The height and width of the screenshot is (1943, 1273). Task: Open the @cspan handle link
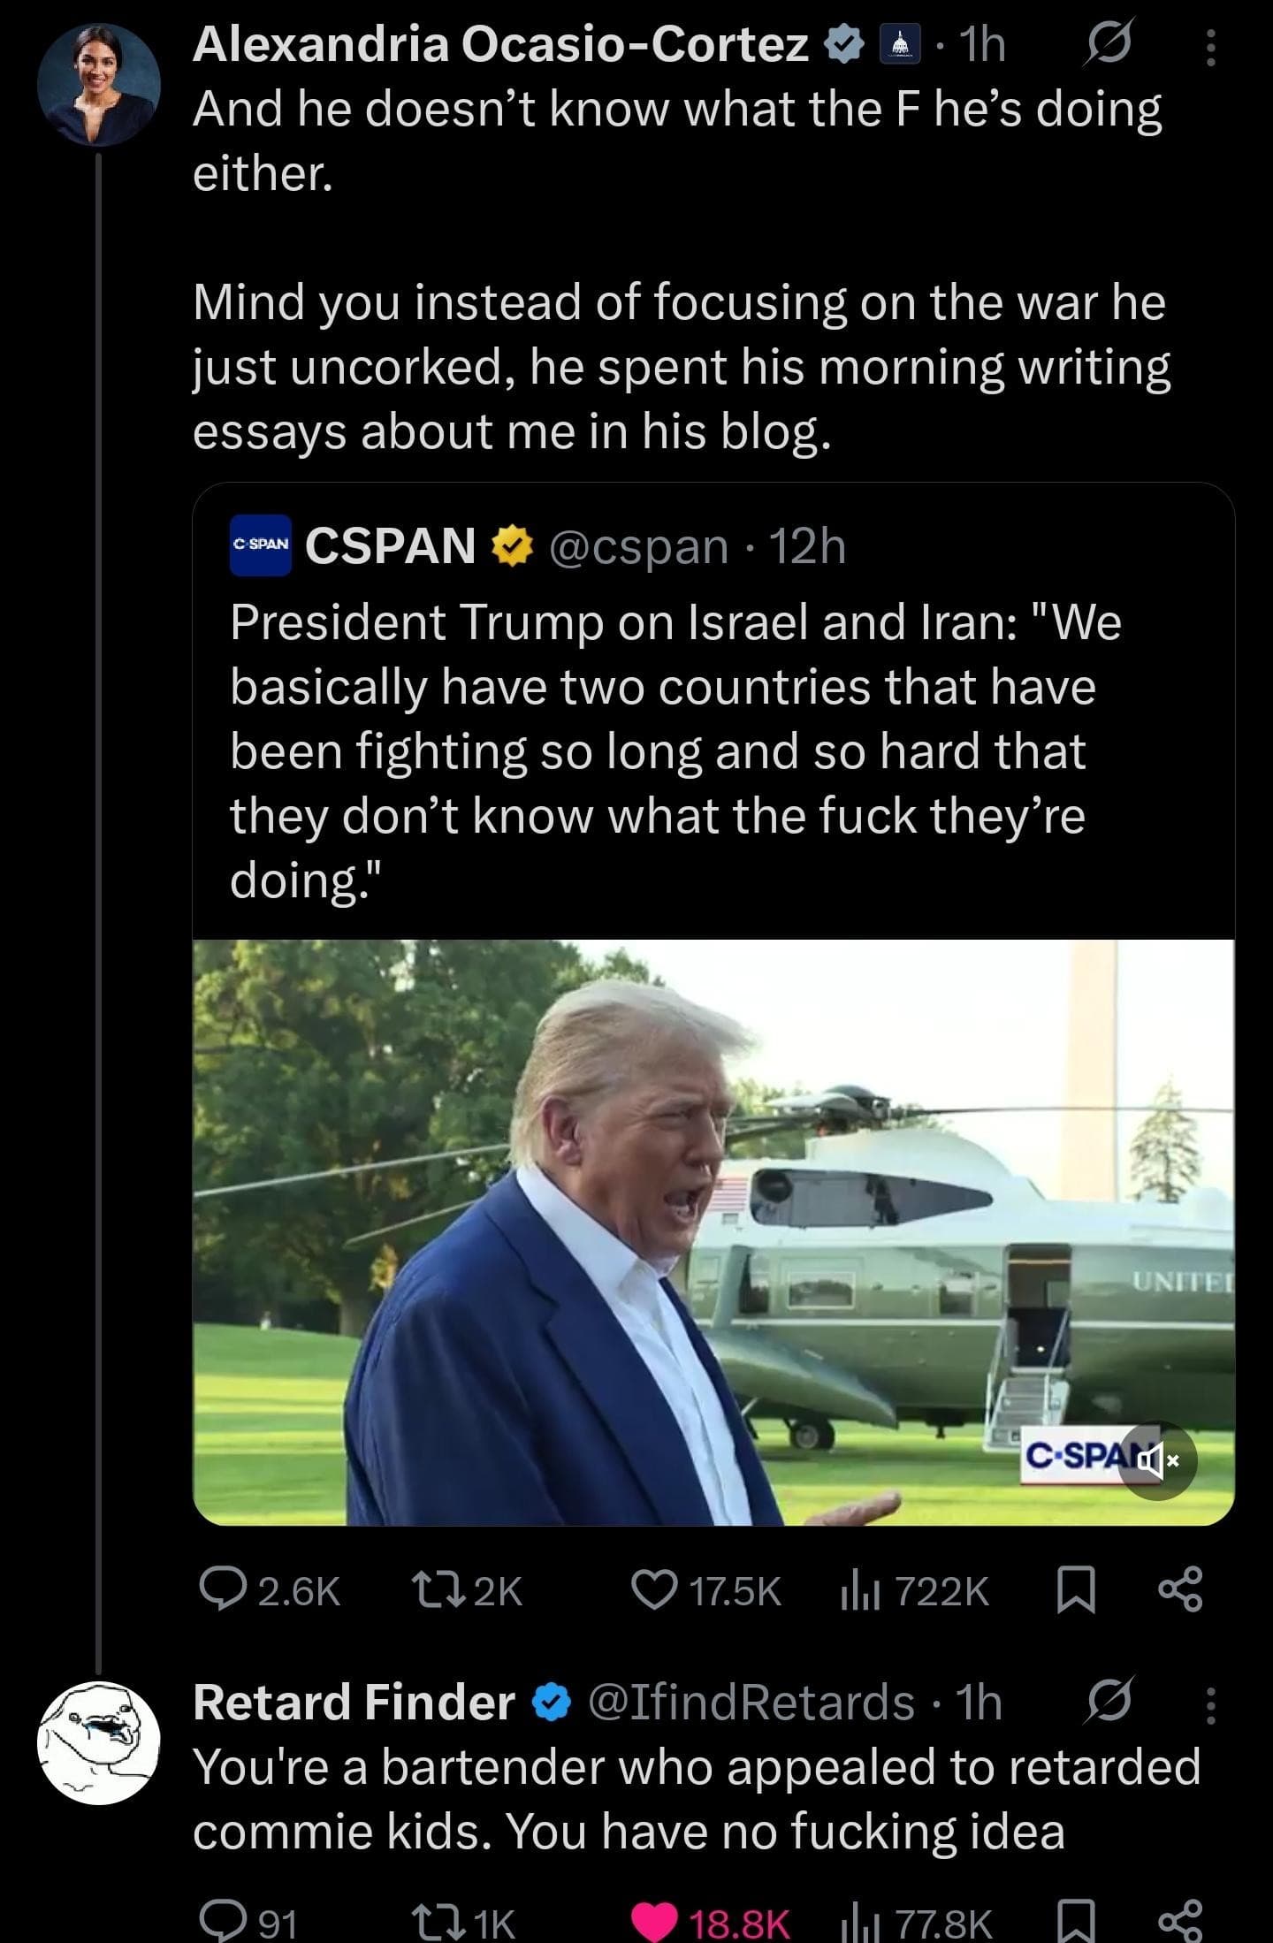click(x=638, y=546)
